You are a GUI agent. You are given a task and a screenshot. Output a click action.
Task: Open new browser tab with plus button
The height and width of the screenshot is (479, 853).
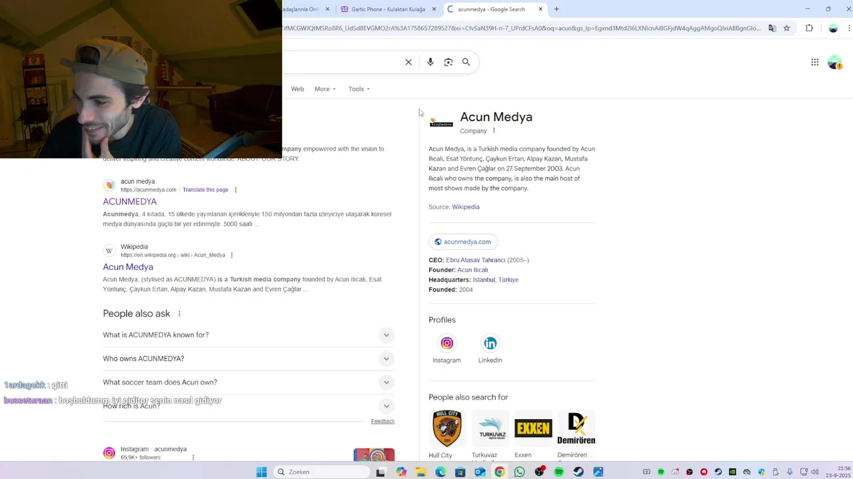(x=556, y=9)
